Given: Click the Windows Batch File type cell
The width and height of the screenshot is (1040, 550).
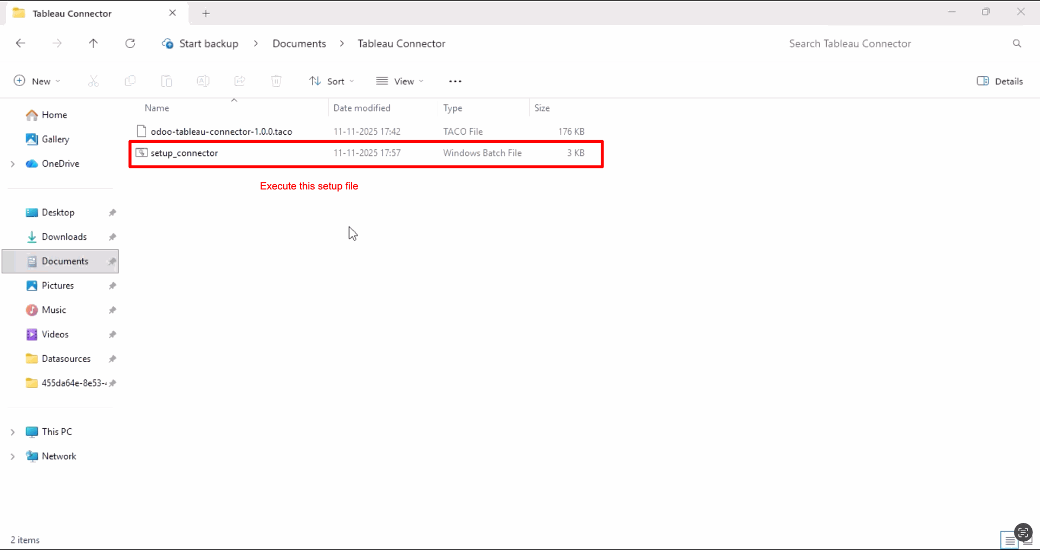Looking at the screenshot, I should (482, 153).
